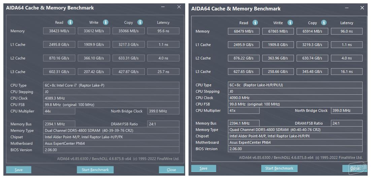This screenshot has width=371, height=179.
Task: Select memory write value 33612 MB/s
Action: click(94, 31)
